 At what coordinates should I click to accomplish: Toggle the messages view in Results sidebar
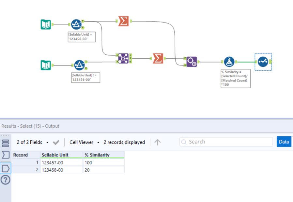pyautogui.click(x=5, y=143)
